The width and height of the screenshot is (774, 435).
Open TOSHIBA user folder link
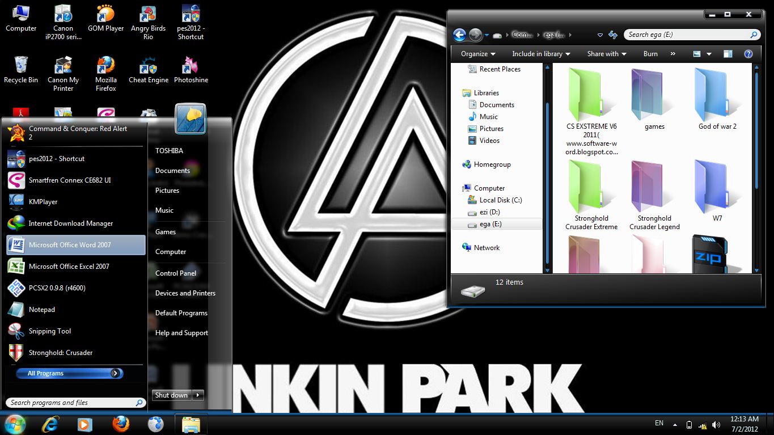click(x=169, y=151)
